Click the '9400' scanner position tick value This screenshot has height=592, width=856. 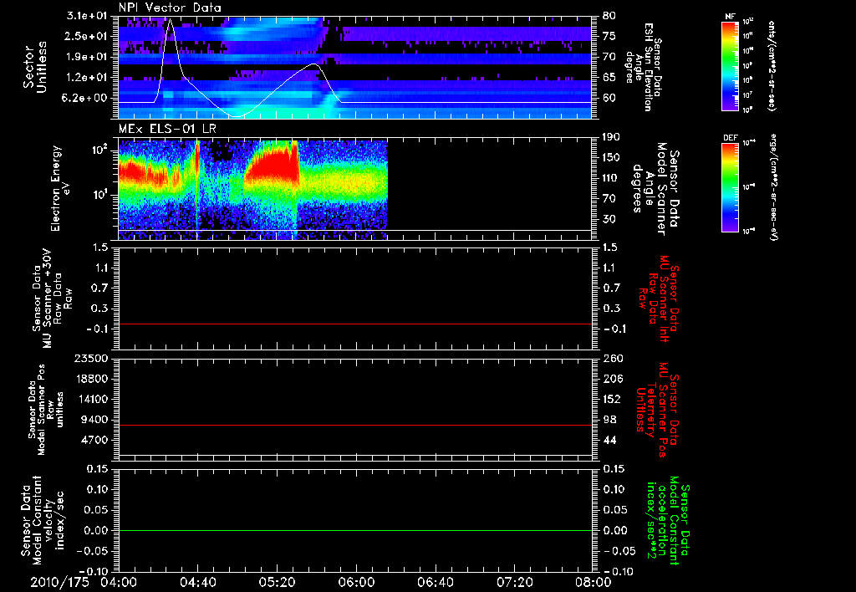(96, 420)
